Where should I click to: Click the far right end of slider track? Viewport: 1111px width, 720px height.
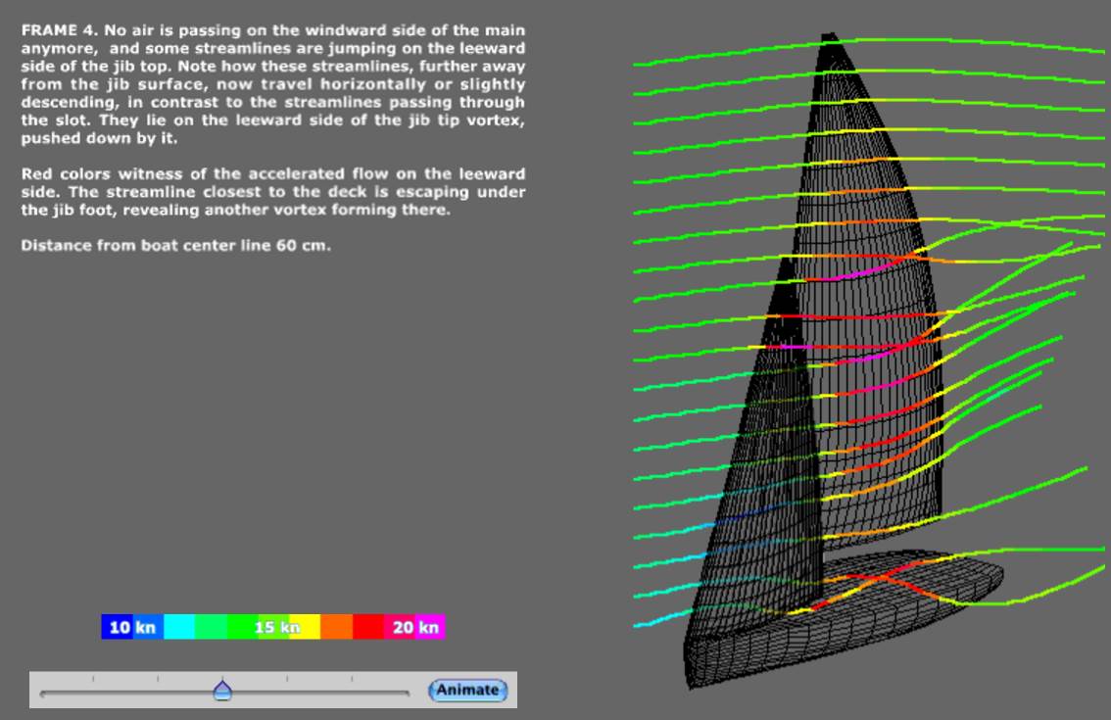pyautogui.click(x=406, y=694)
